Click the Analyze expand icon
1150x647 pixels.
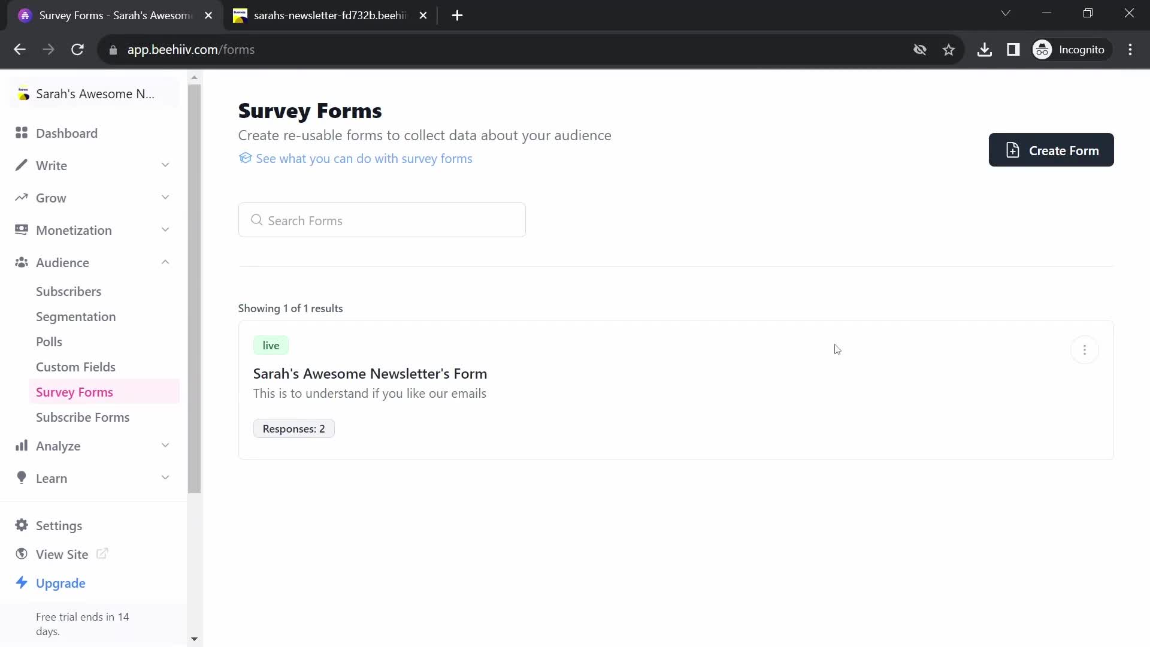[166, 447]
